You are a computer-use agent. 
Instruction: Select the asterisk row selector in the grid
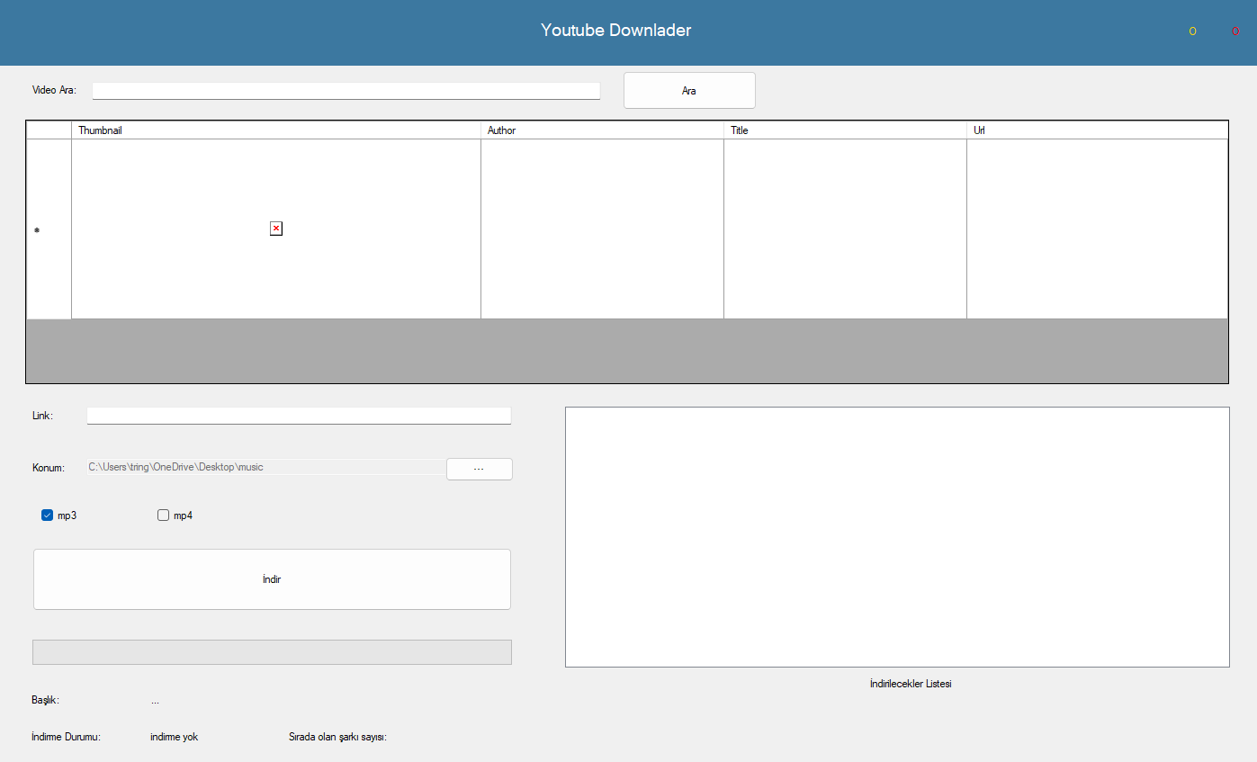37,230
